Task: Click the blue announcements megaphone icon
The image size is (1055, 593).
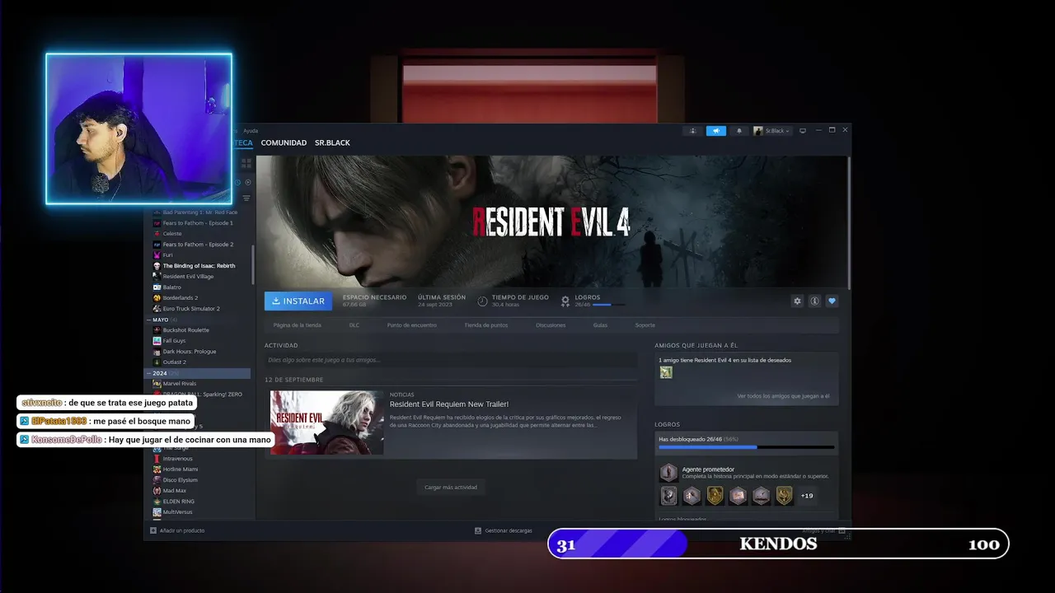Action: click(716, 131)
